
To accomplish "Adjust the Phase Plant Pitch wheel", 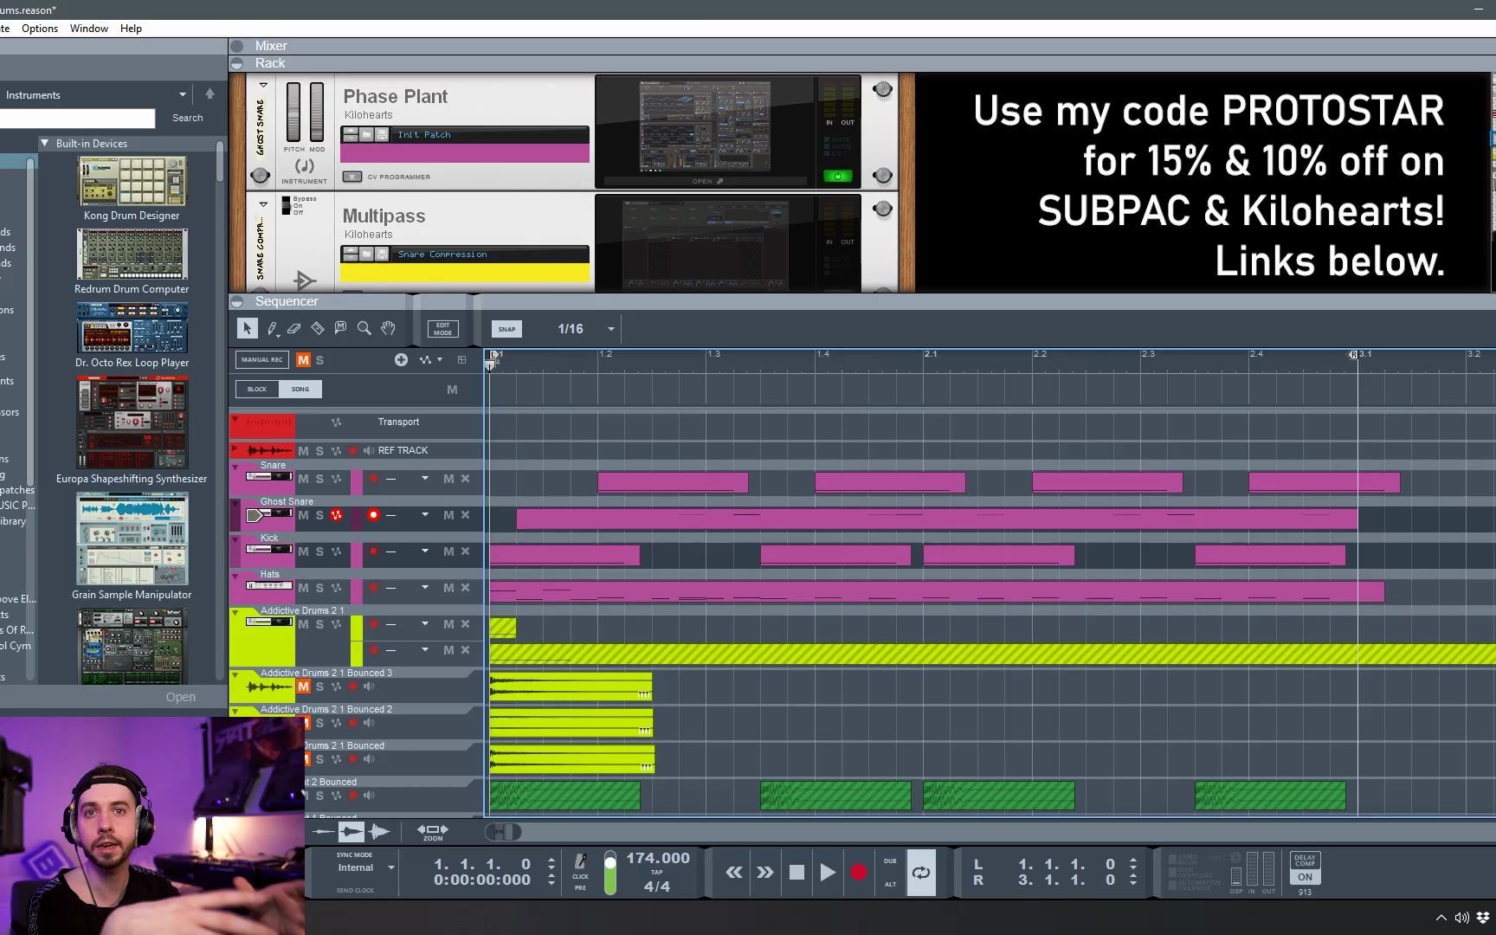I will coord(293,112).
